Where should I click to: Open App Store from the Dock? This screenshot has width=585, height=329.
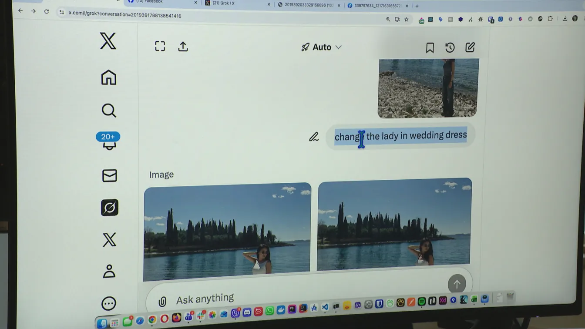[x=314, y=308]
